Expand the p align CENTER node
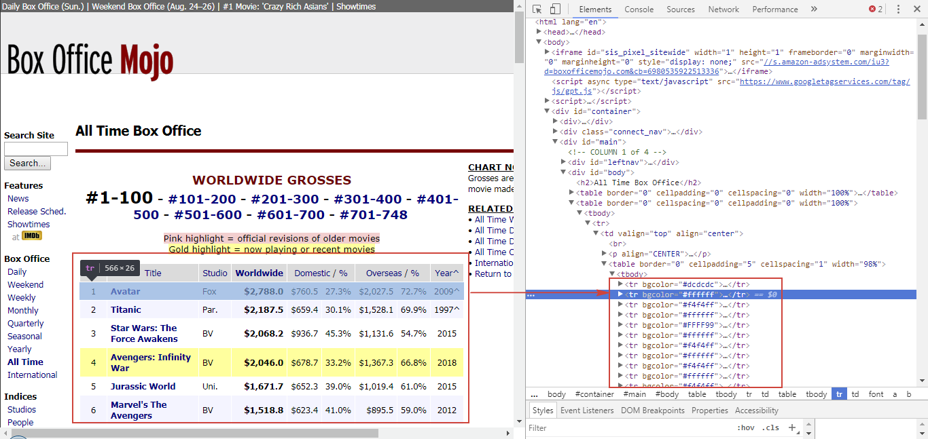The image size is (928, 439). pyautogui.click(x=604, y=254)
